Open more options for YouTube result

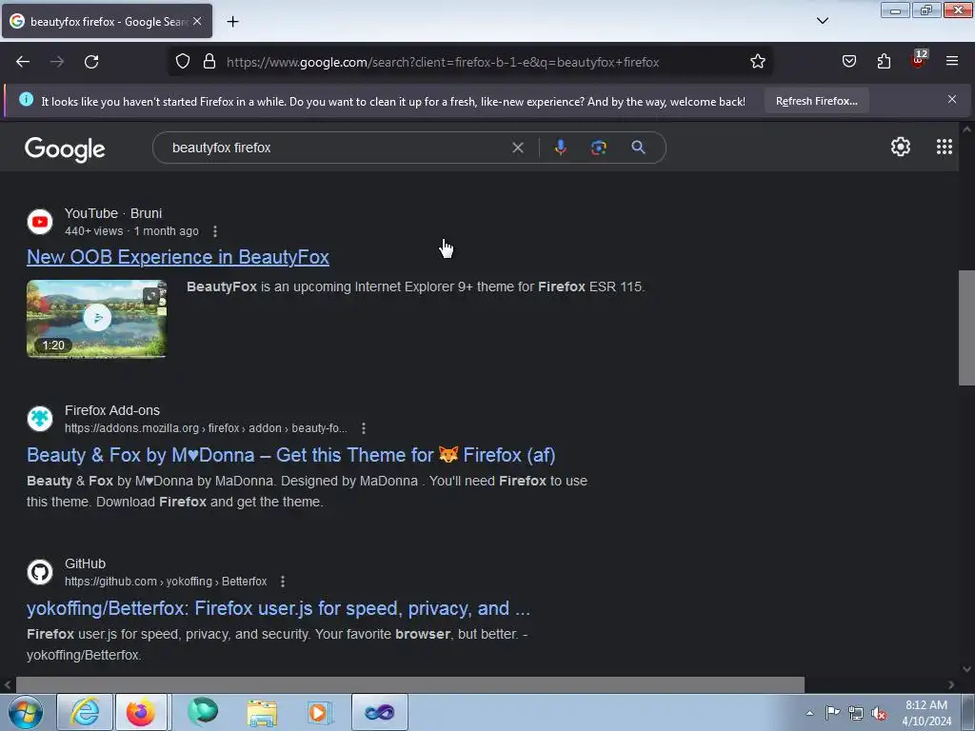tap(215, 231)
